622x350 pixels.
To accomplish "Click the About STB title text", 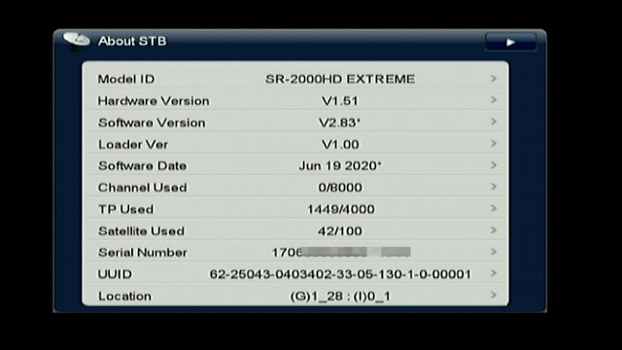I will coord(132,41).
